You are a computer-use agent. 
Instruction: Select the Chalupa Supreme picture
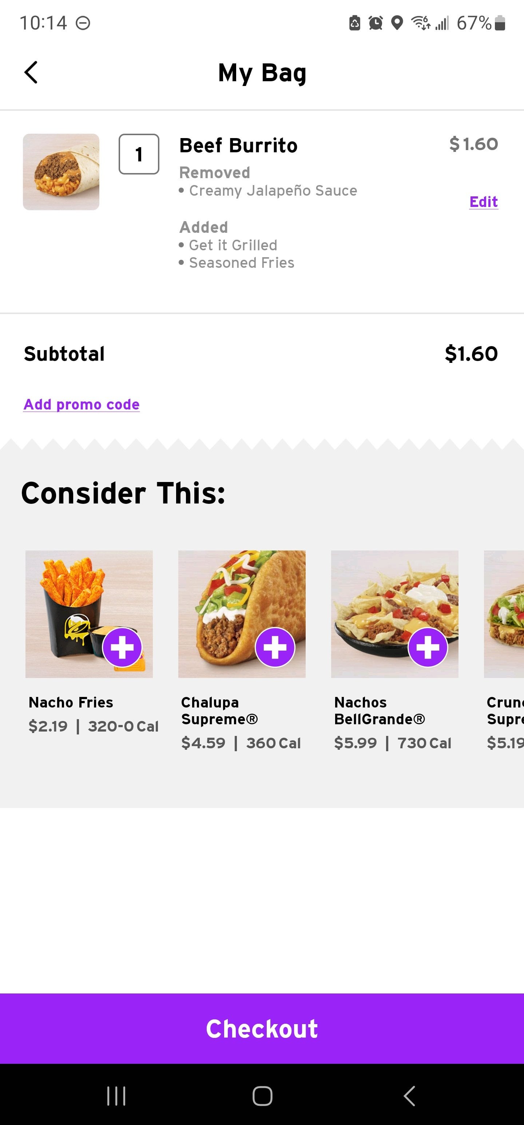[x=242, y=614]
